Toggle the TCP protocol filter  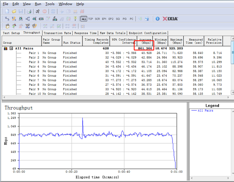(90, 19)
